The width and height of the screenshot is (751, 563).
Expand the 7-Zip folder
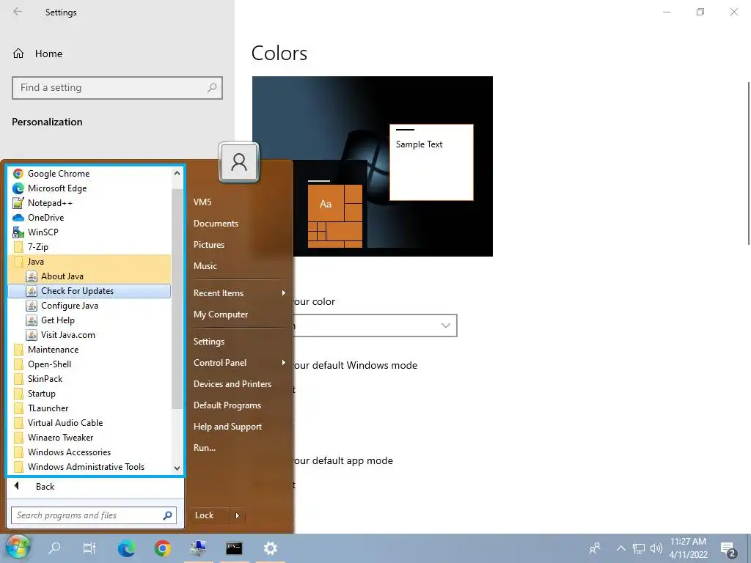(89, 247)
